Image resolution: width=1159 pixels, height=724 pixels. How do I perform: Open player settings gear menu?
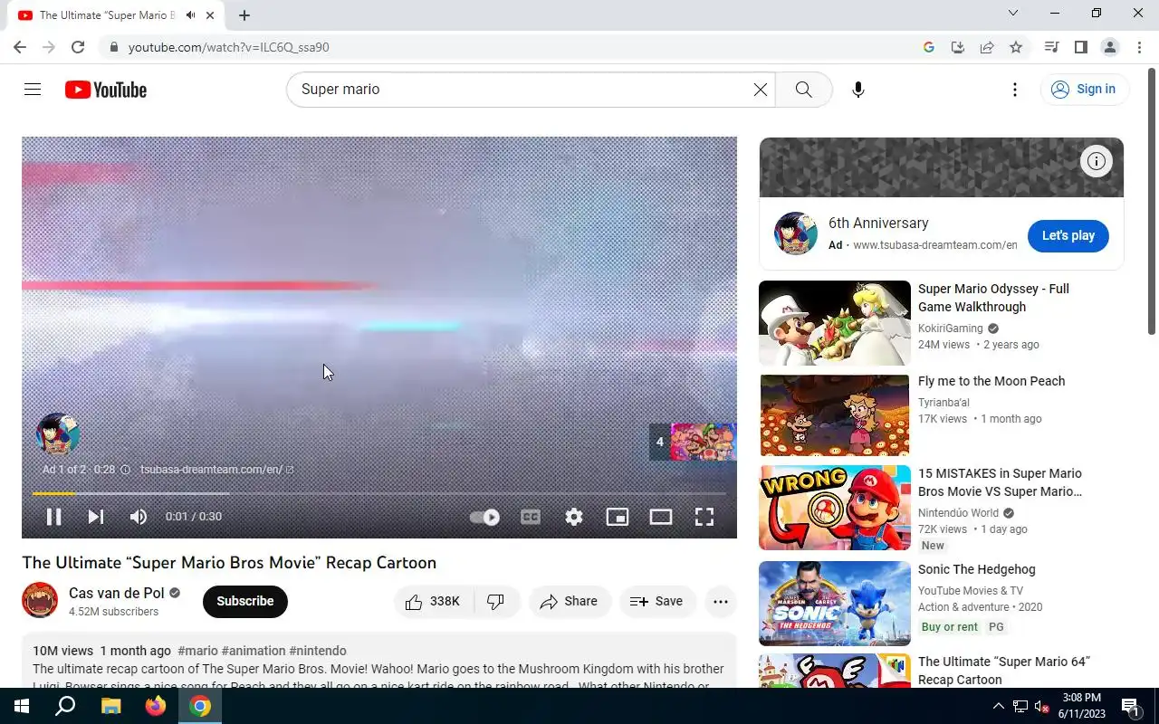pyautogui.click(x=574, y=517)
